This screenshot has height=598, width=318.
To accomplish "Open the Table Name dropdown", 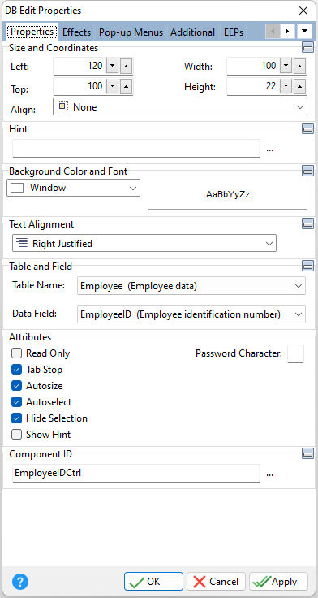I will click(x=191, y=286).
